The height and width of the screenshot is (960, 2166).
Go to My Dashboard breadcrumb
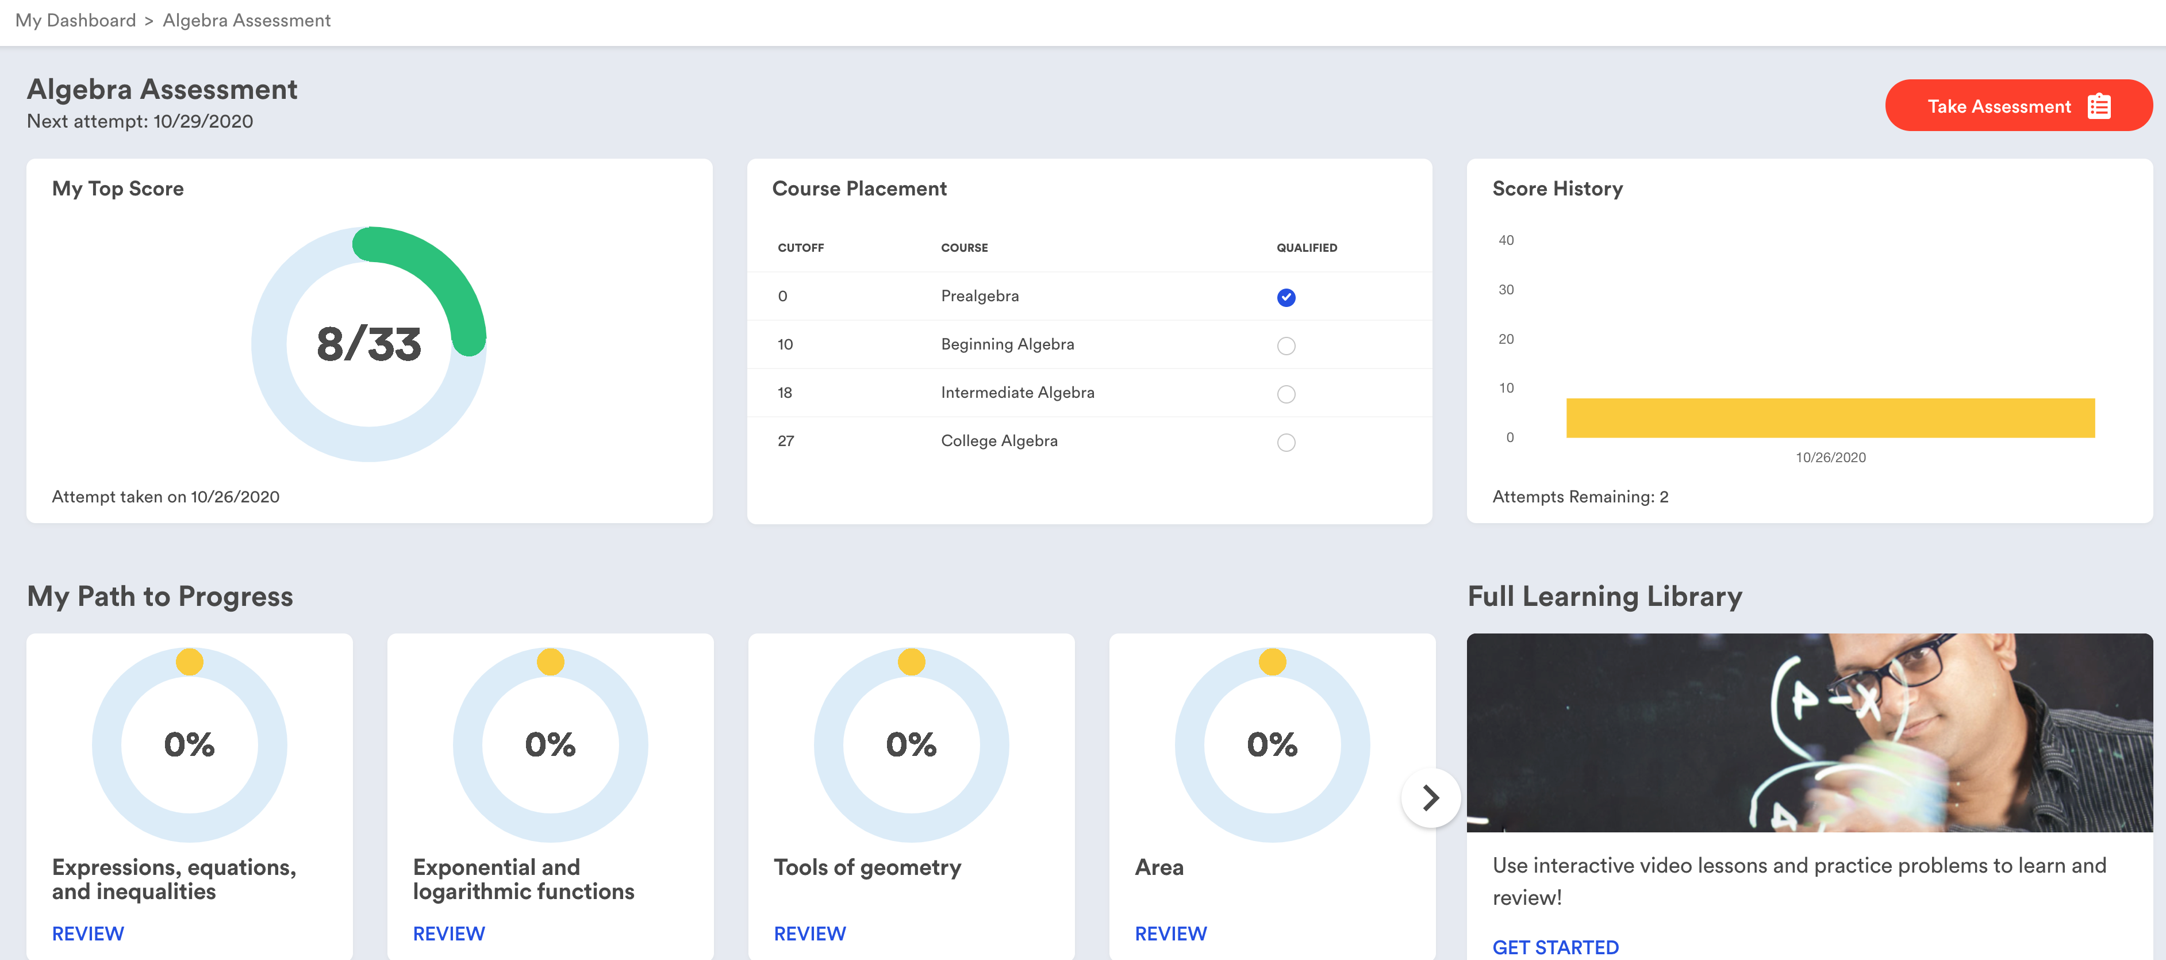(75, 20)
